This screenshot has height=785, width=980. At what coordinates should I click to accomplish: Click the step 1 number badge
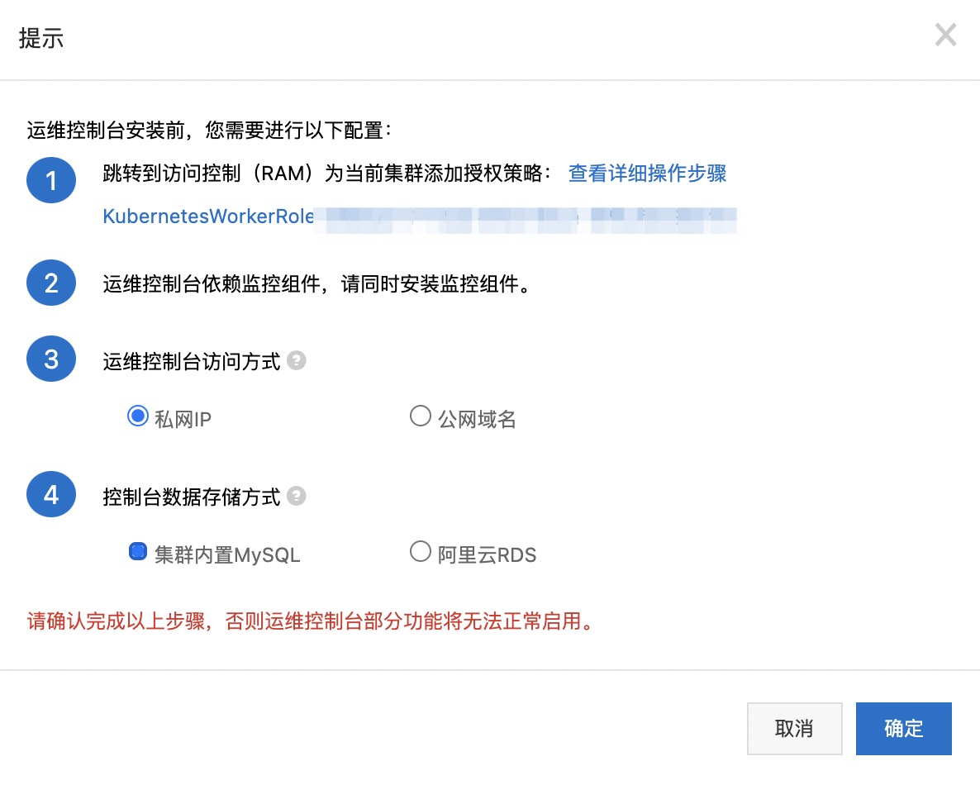click(51, 180)
